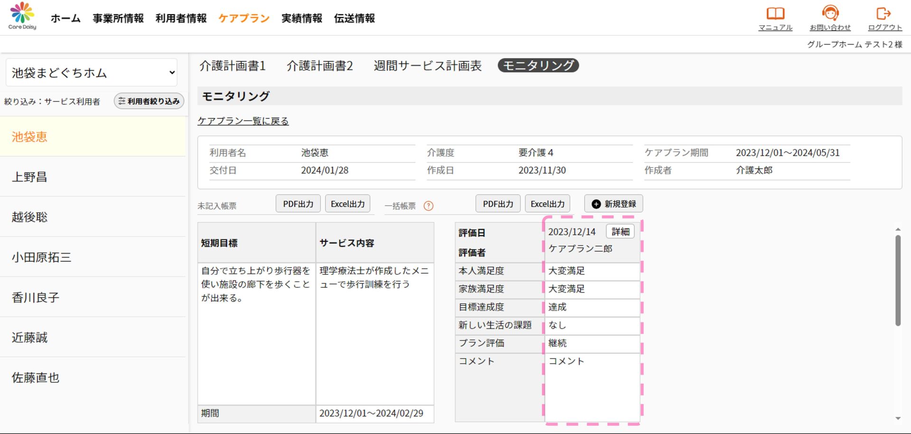Click the ケアプラン一覧に戻る link
Viewport: 911px width, 434px height.
[243, 121]
